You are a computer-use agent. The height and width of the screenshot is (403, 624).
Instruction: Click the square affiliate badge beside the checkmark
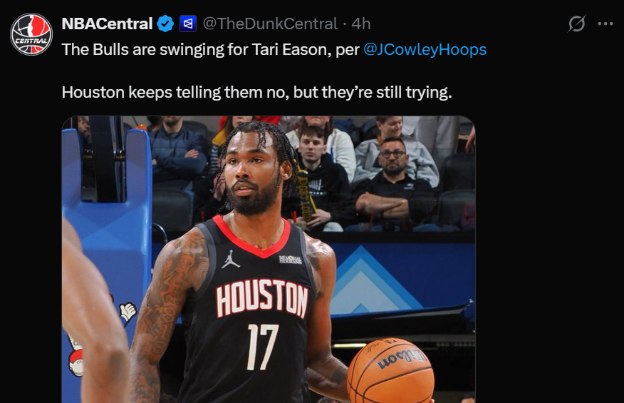(188, 24)
